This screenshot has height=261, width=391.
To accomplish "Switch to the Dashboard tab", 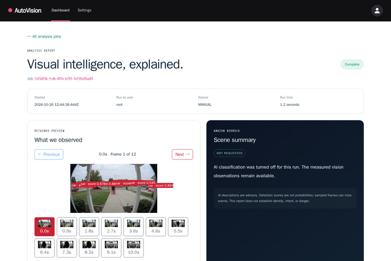I will [60, 10].
